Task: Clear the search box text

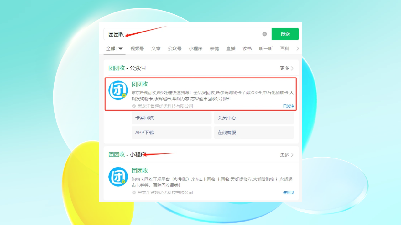Action: (264, 34)
